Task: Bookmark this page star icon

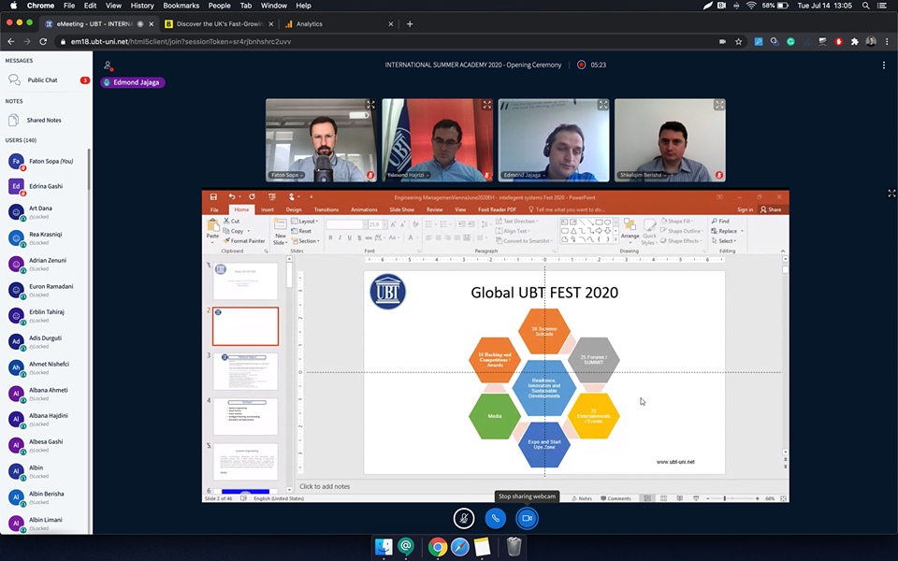Action: [739, 42]
